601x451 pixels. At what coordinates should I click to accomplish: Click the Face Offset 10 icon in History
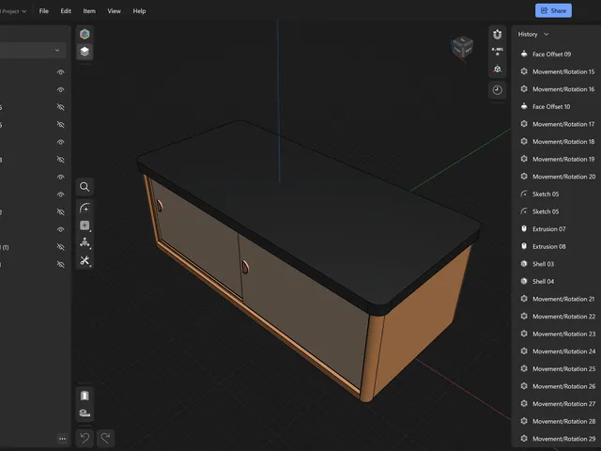pyautogui.click(x=524, y=106)
